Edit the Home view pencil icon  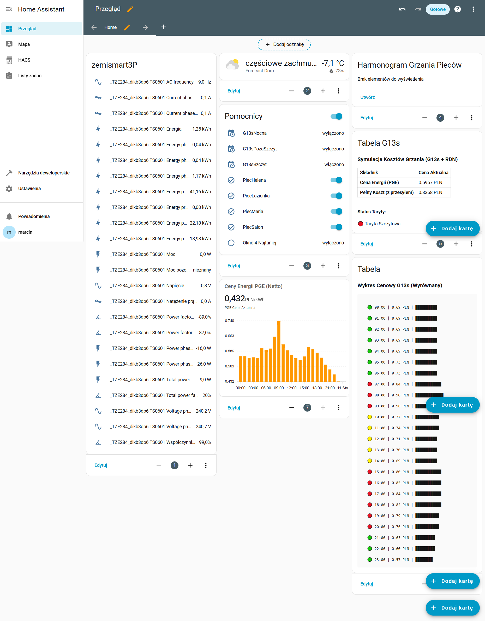click(x=127, y=27)
